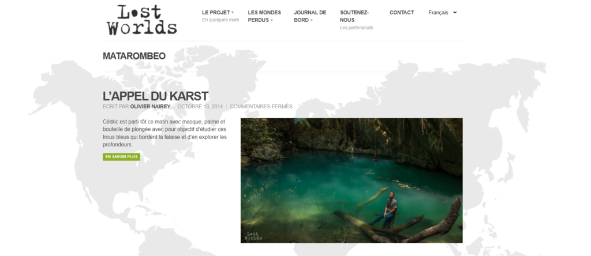Screen dimensions: 591x256
Task: Expand the JOURNAL DE BORD menu
Action: click(310, 16)
